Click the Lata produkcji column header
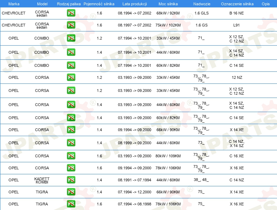 [135, 4]
